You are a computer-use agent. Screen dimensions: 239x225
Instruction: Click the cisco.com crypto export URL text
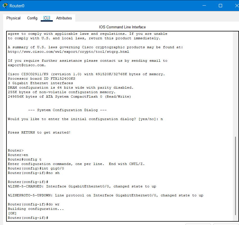69,52
